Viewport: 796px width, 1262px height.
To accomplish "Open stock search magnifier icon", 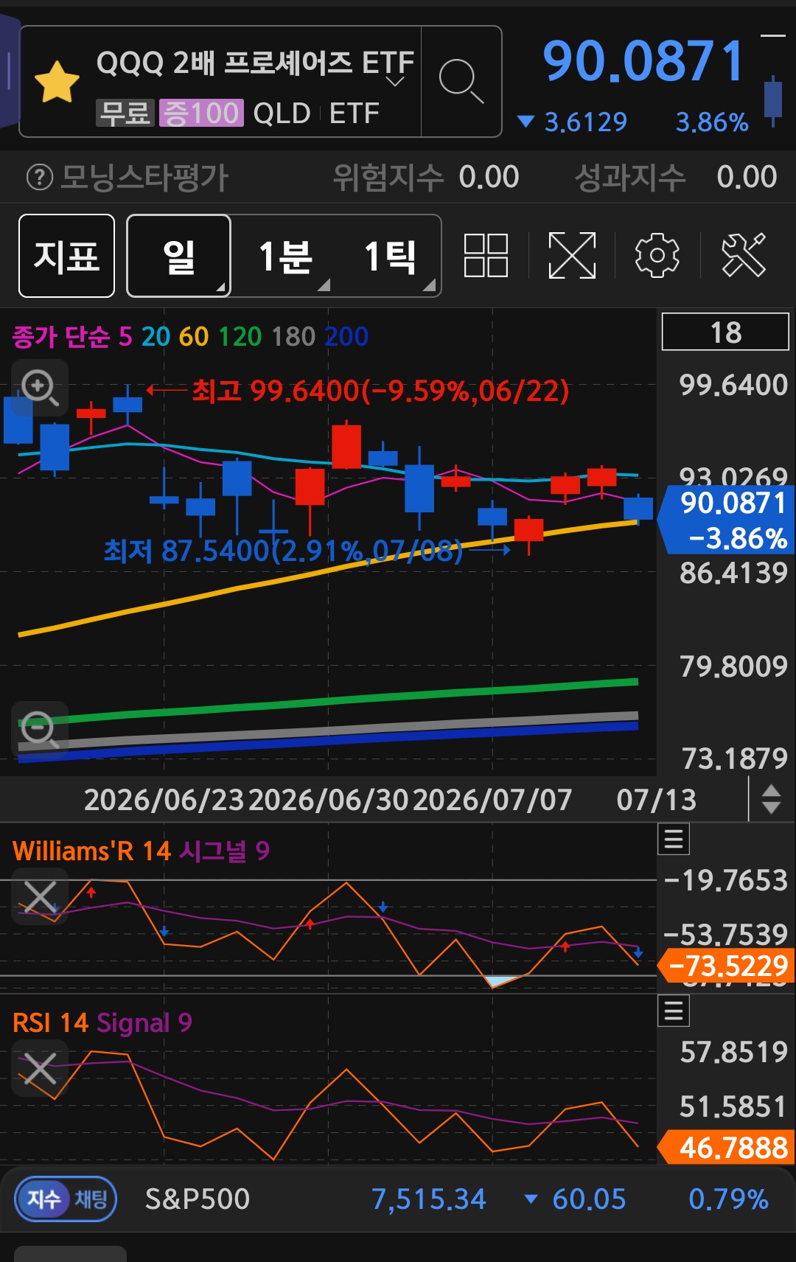I will 461,81.
